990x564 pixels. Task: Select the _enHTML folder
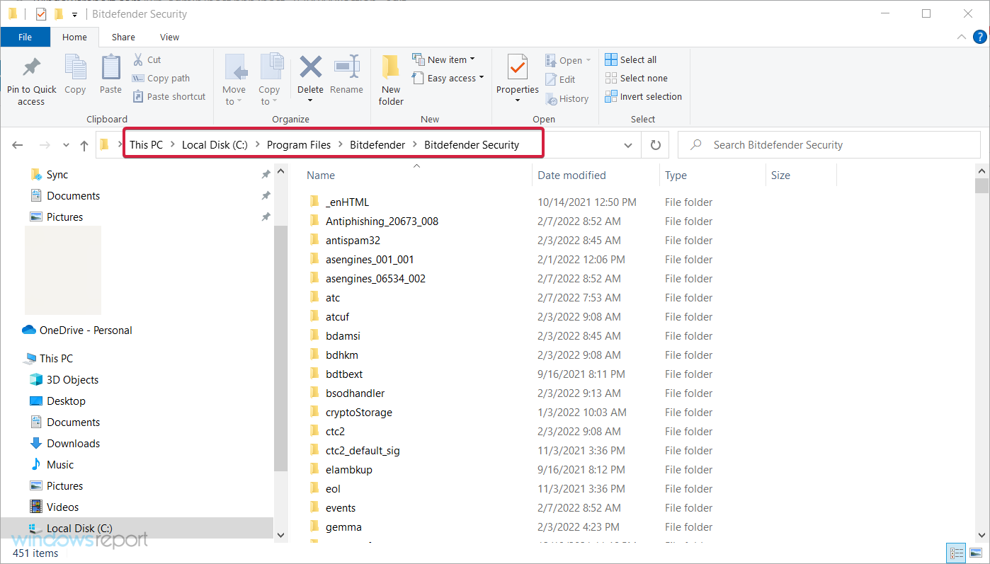347,202
